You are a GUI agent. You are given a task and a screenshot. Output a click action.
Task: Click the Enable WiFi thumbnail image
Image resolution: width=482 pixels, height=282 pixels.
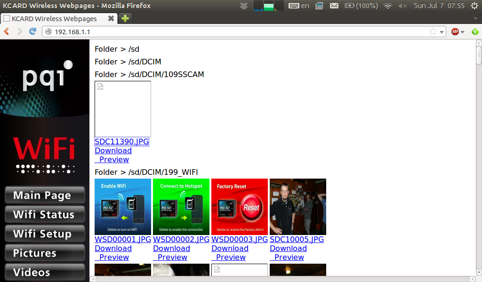click(x=123, y=207)
